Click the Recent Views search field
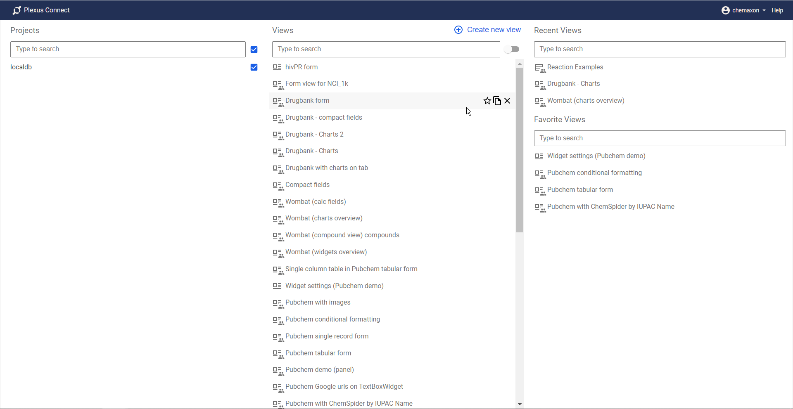Screen dimensions: 793x409 coord(660,49)
